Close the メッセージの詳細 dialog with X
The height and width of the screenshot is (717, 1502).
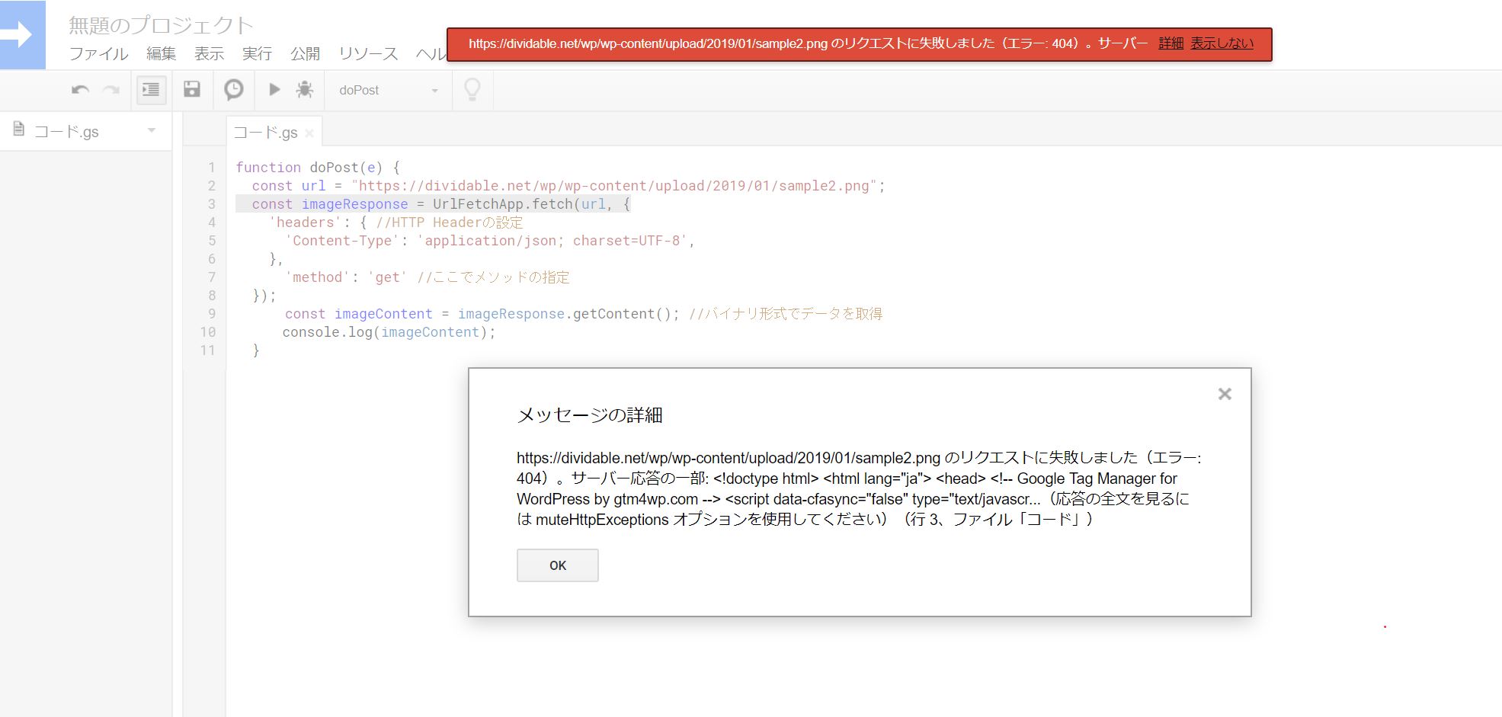point(1224,394)
